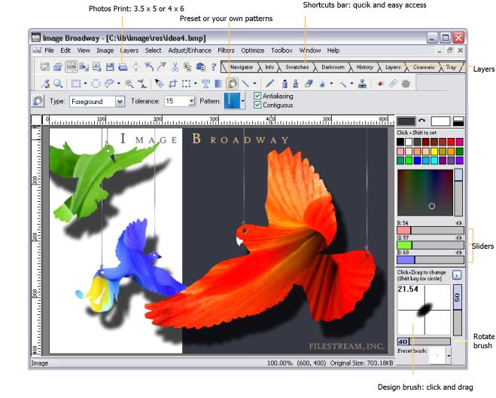Uncheck the Contiguous option
The height and width of the screenshot is (398, 496).
(258, 105)
